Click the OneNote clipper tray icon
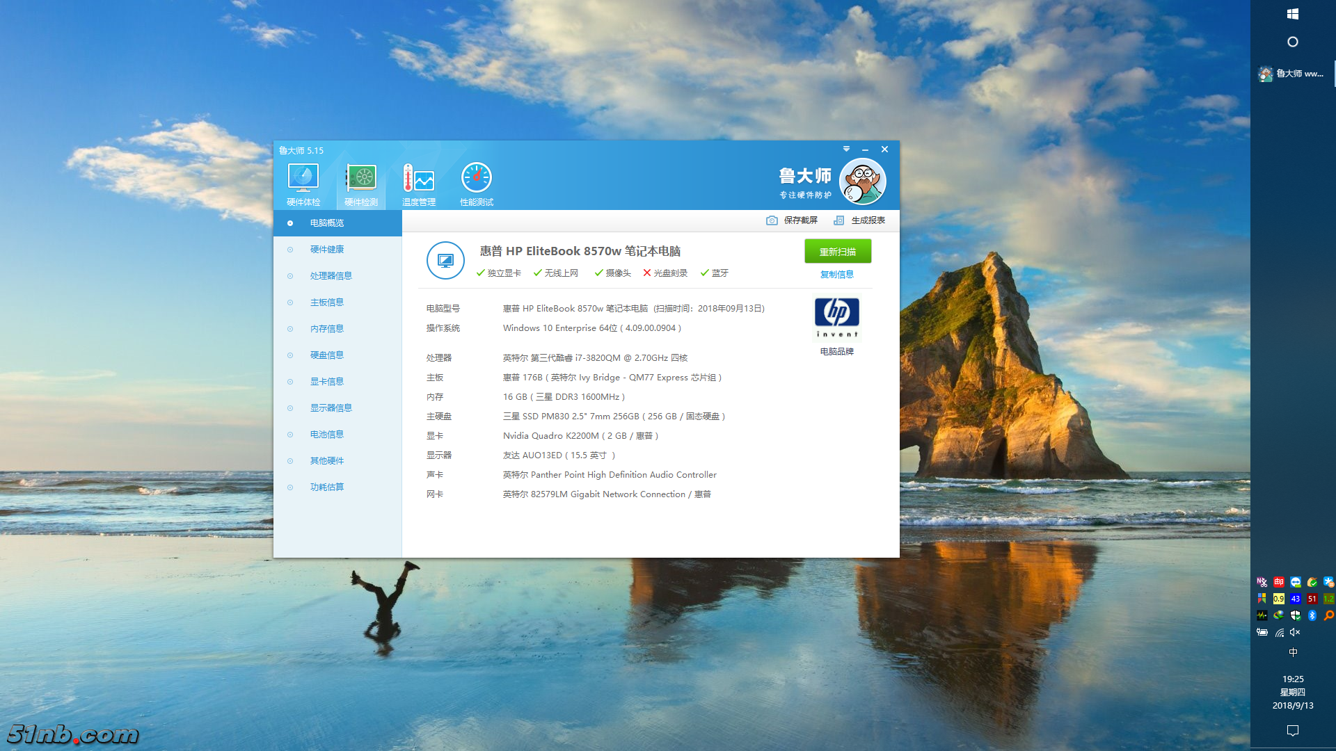The image size is (1336, 751). [x=1262, y=582]
